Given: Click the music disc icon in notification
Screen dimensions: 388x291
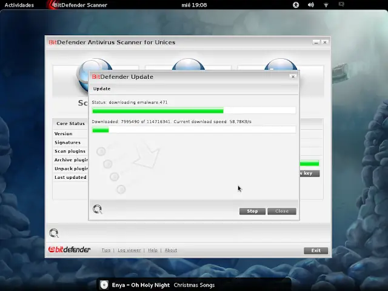Looking at the screenshot, I should pyautogui.click(x=104, y=285).
